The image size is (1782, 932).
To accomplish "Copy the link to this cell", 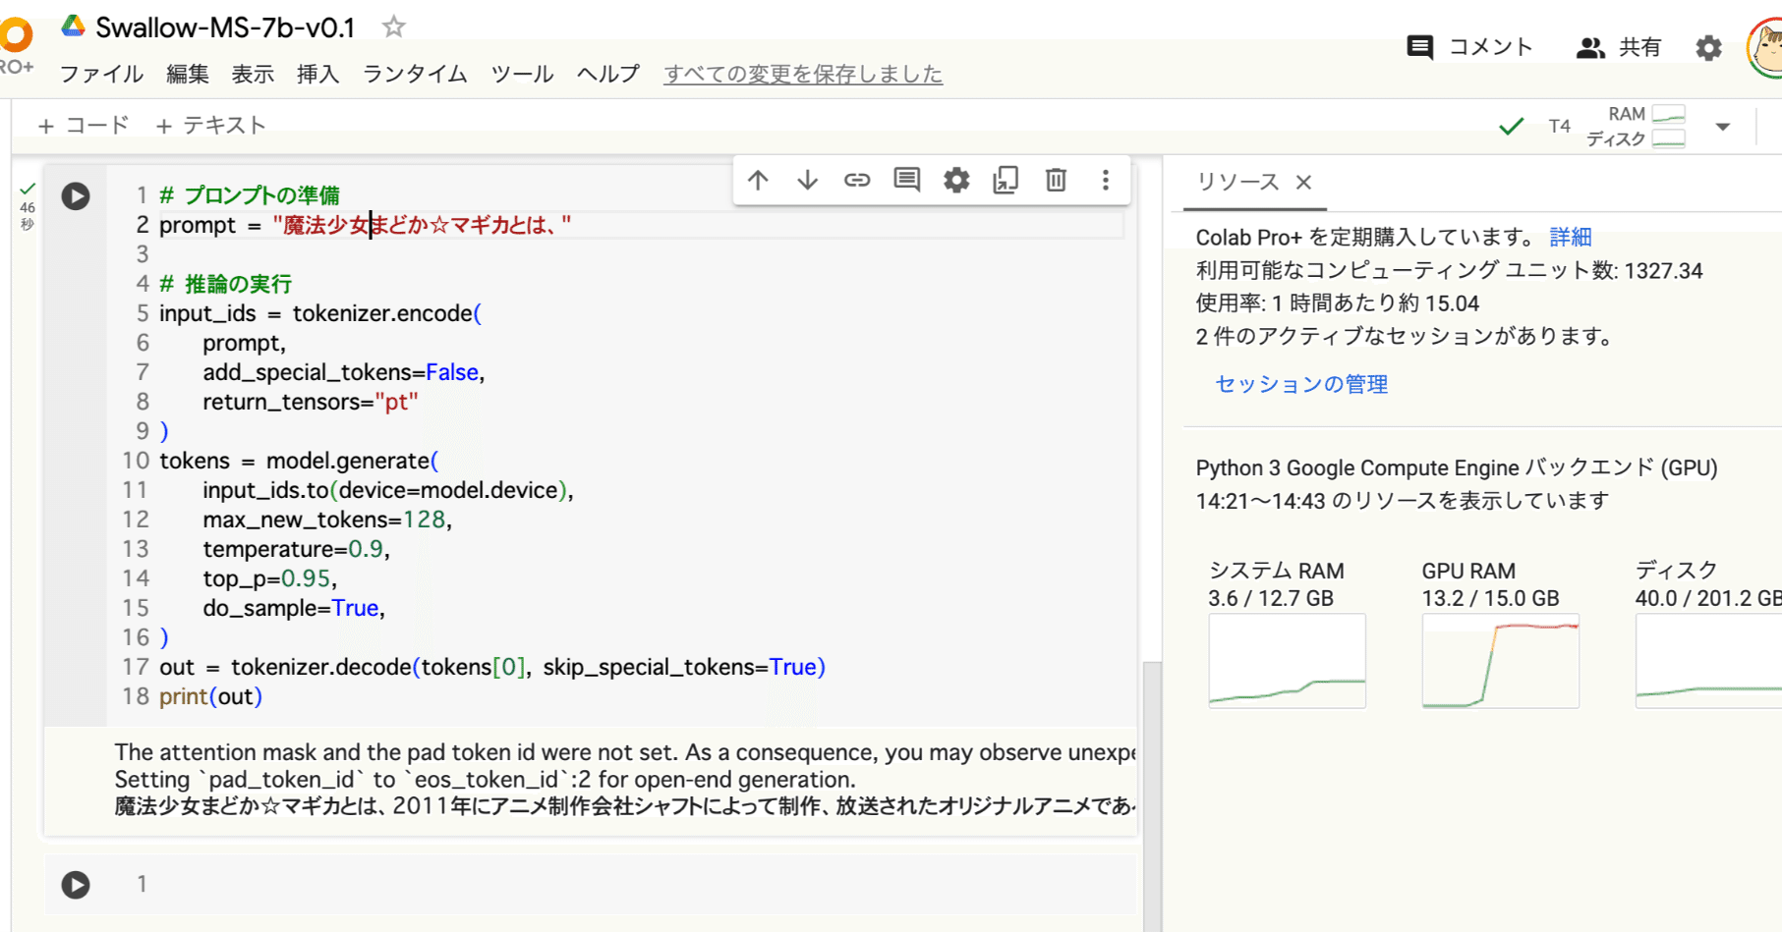I will coord(857,180).
